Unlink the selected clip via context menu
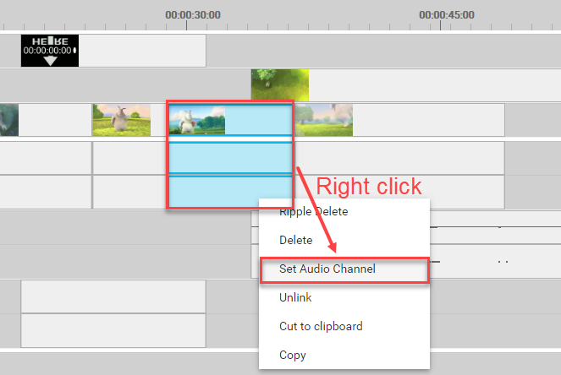The image size is (561, 375). point(295,297)
